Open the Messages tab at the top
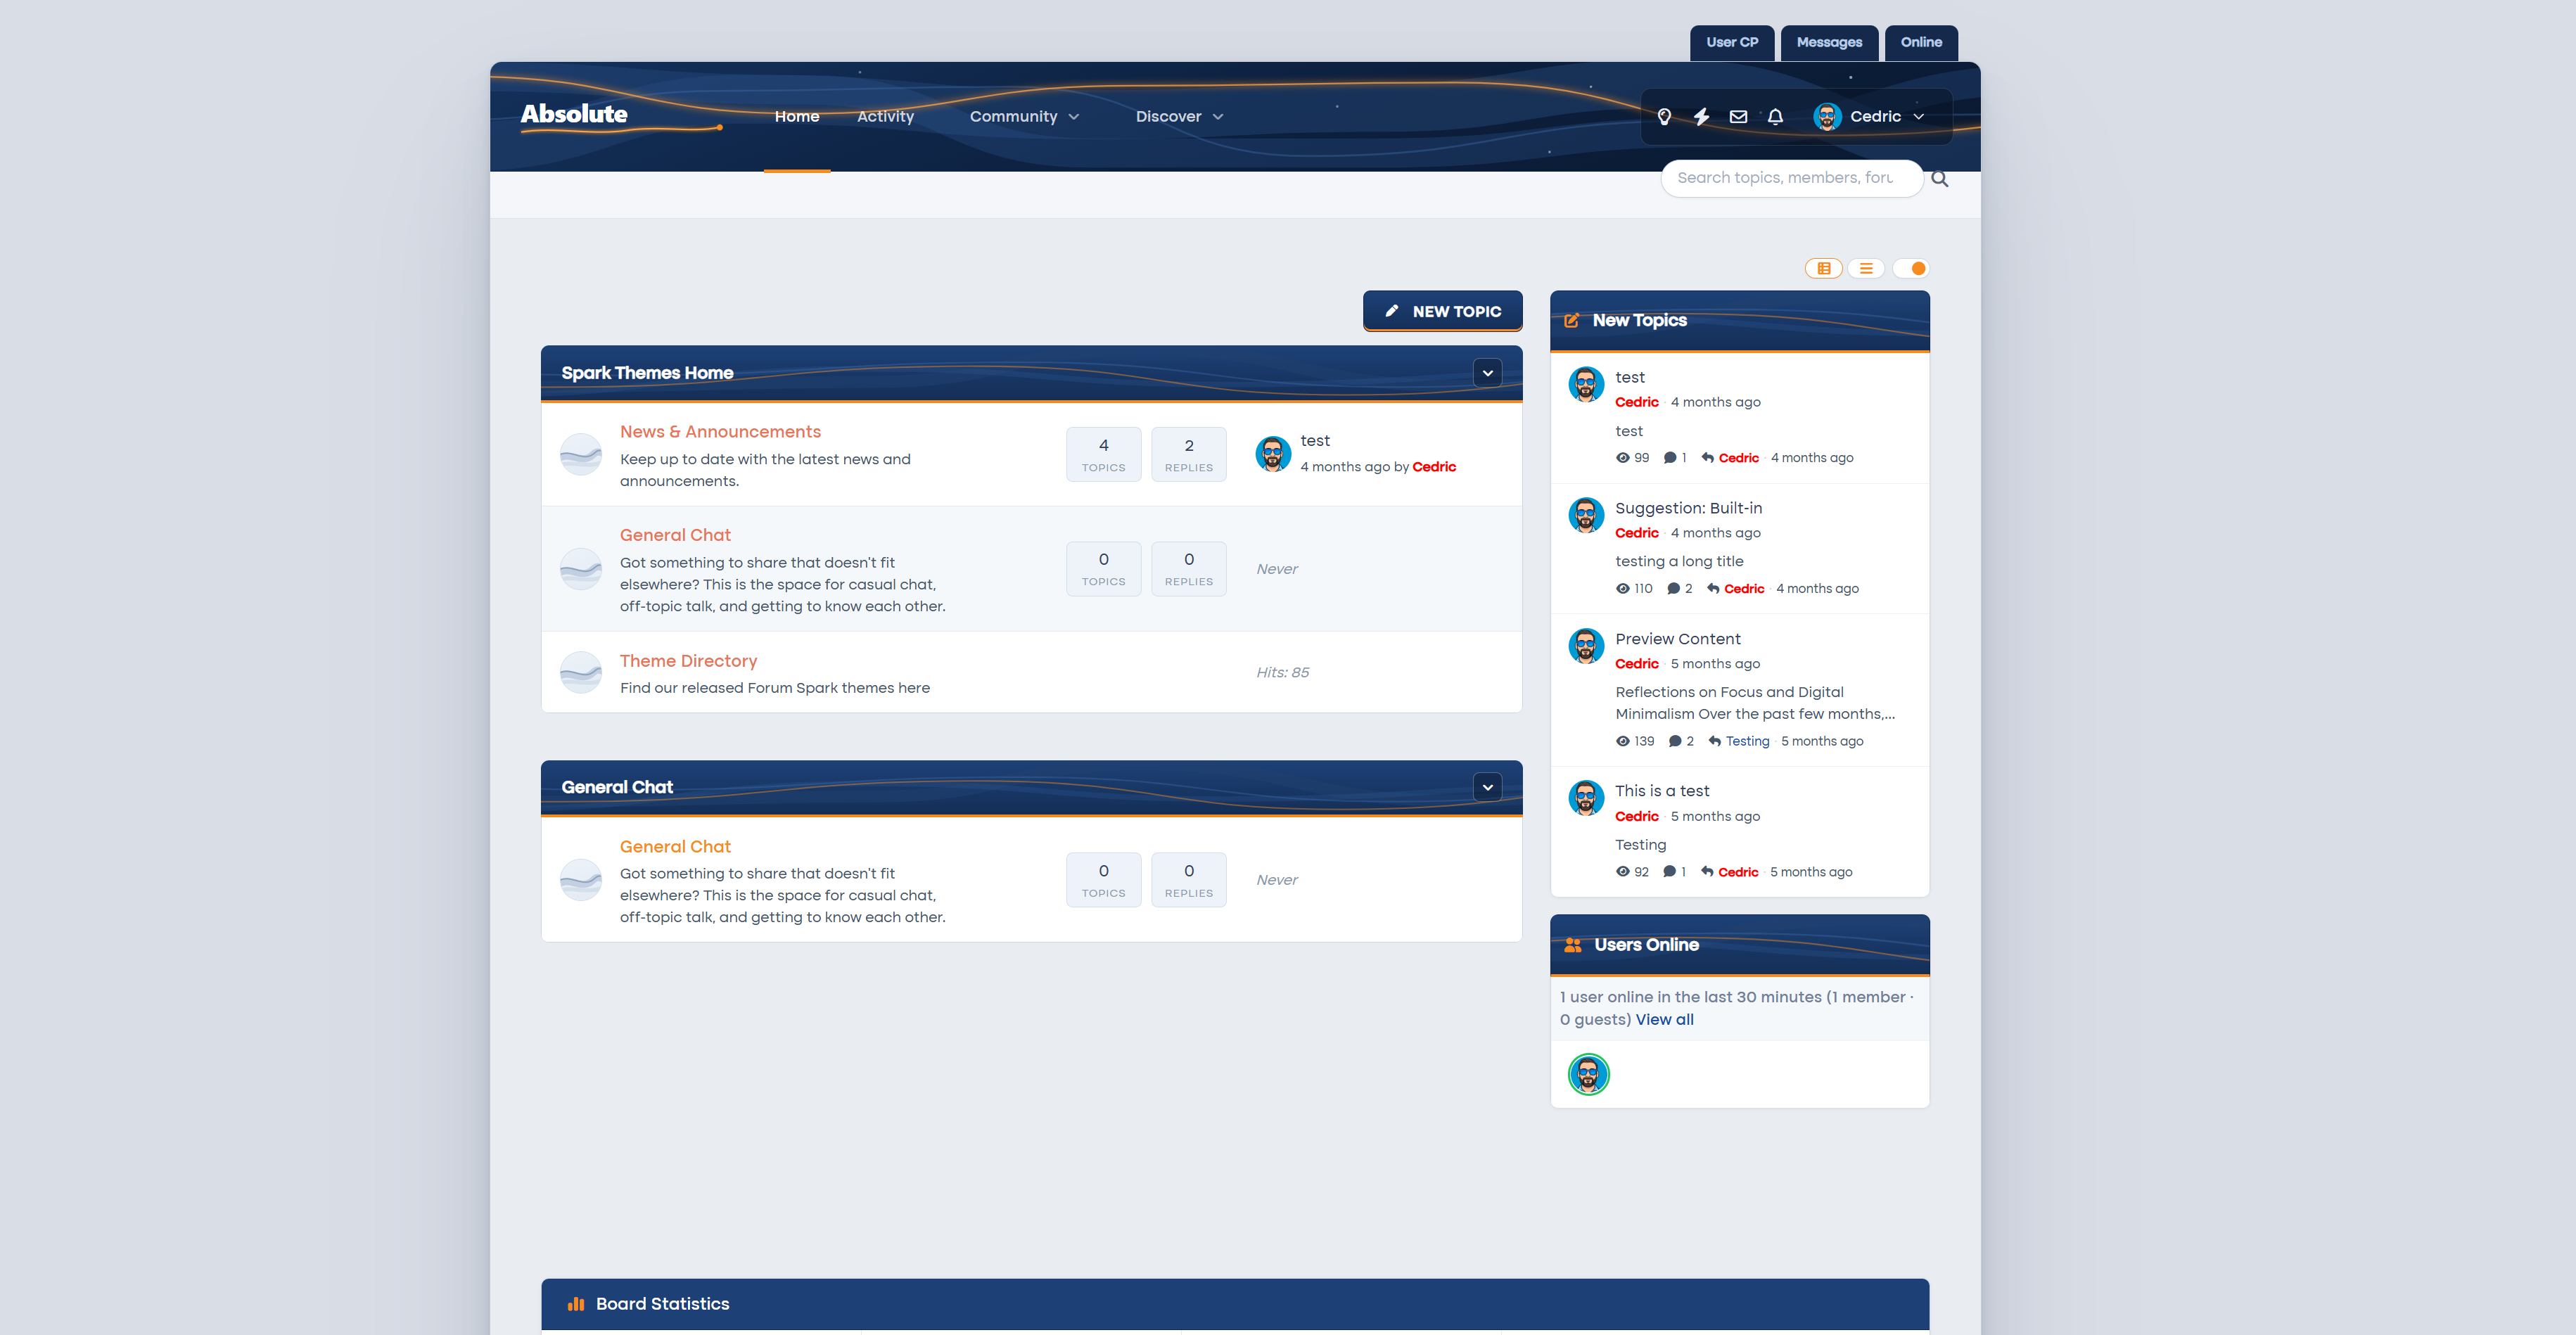 [1829, 43]
